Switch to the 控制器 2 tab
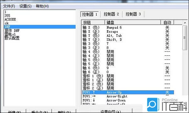The width and height of the screenshot is (189, 113). tap(111, 14)
